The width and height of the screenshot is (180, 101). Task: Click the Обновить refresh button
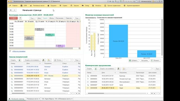click(x=156, y=61)
